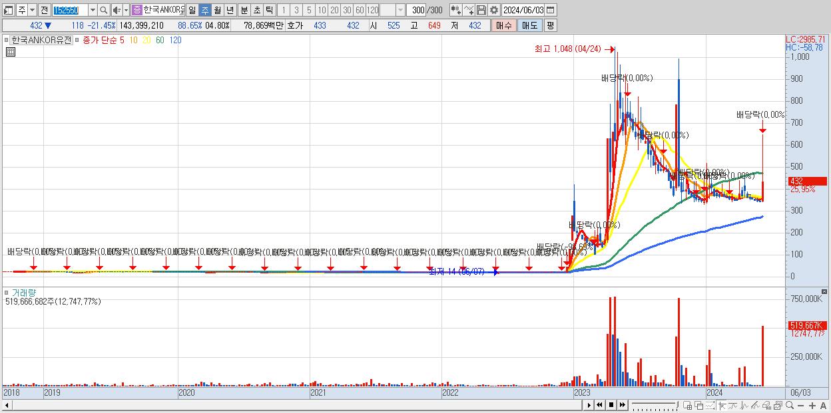Select interval preset 10
Screen dimensions: 831x413
[322, 10]
